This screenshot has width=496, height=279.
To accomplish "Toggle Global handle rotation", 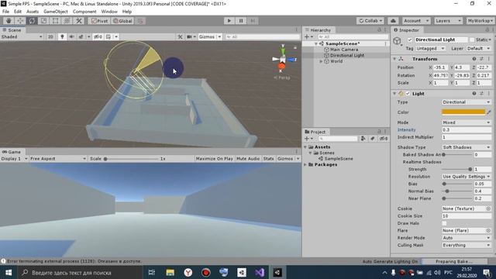I will click(x=122, y=21).
